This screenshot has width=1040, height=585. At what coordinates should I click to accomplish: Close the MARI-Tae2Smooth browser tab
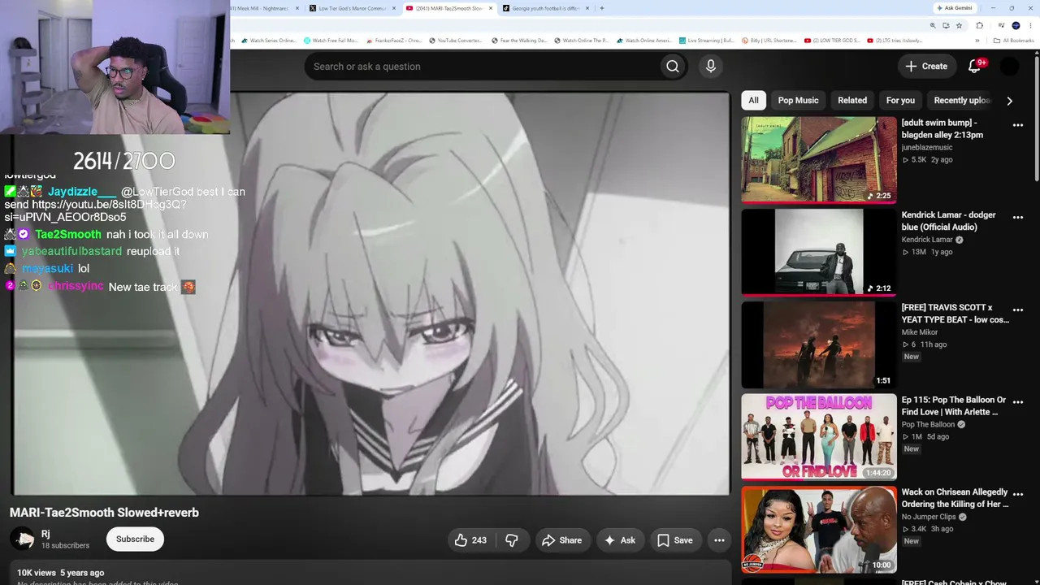click(490, 8)
